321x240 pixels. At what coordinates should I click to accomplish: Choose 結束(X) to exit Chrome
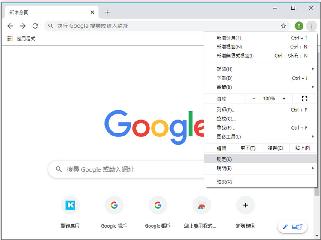(x=260, y=181)
